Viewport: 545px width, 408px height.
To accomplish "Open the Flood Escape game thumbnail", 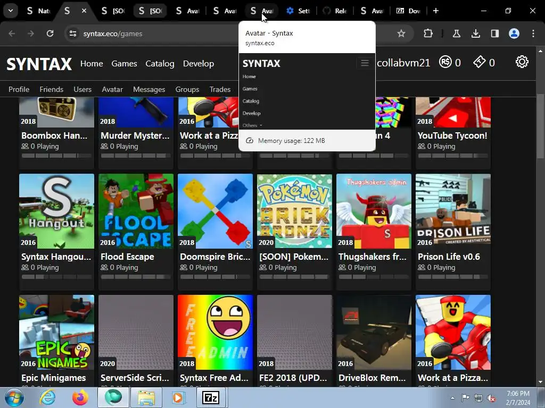I will coord(136,211).
